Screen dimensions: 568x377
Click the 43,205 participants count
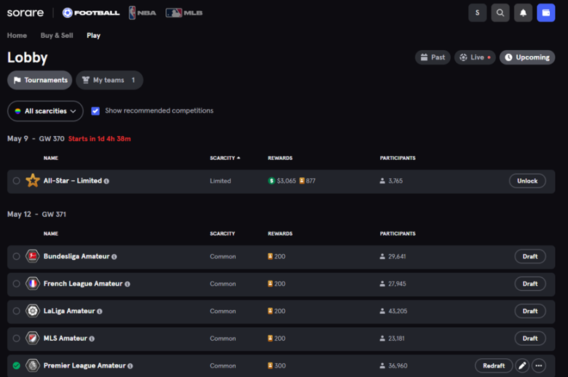click(398, 311)
